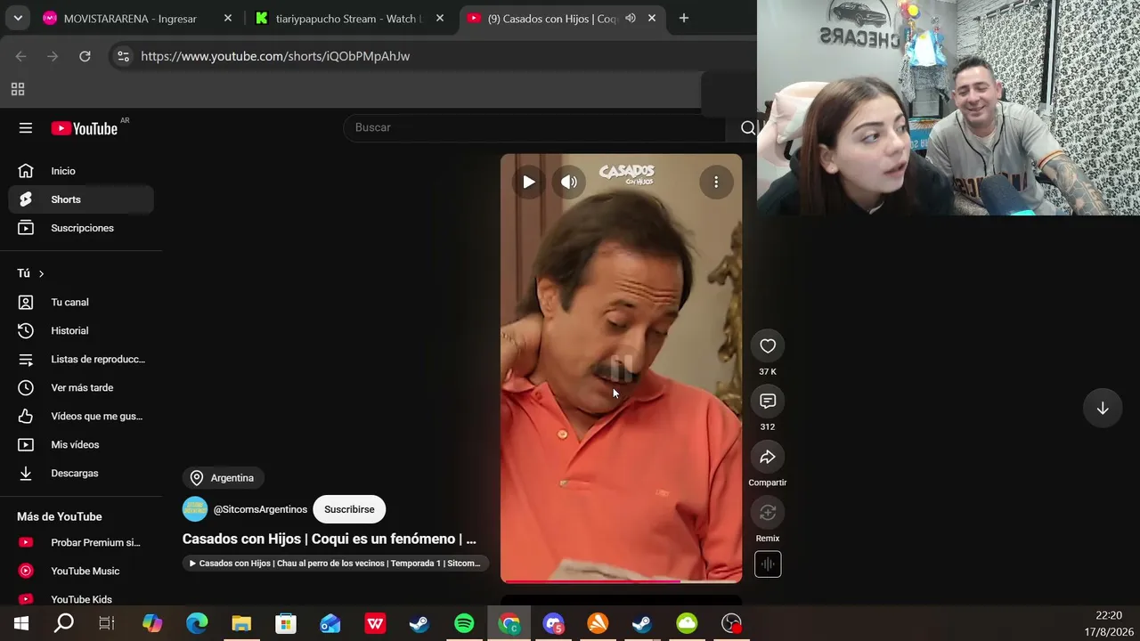Image resolution: width=1140 pixels, height=641 pixels.
Task: Select the Casados con Hijos tab
Action: (x=552, y=19)
